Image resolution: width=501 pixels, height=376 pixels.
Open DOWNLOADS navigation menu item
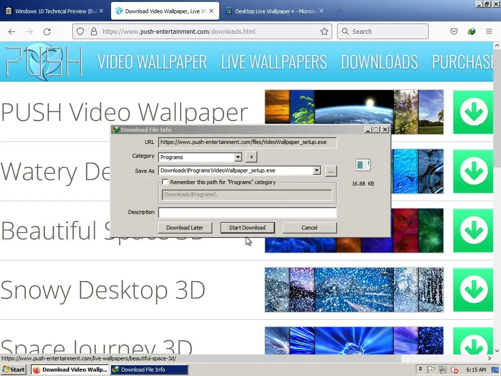[x=380, y=62]
